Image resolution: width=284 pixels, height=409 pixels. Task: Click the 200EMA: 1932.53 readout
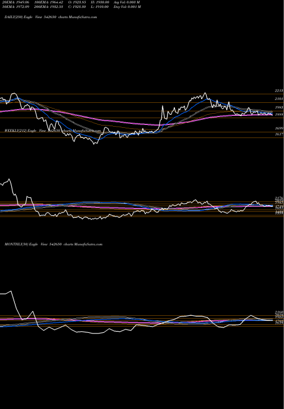48,7
